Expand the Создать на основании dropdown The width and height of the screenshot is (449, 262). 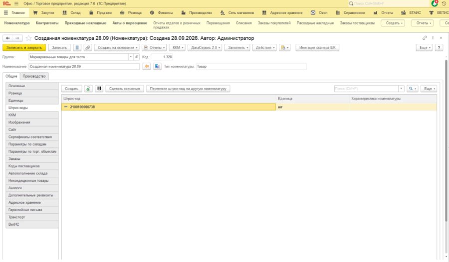117,47
